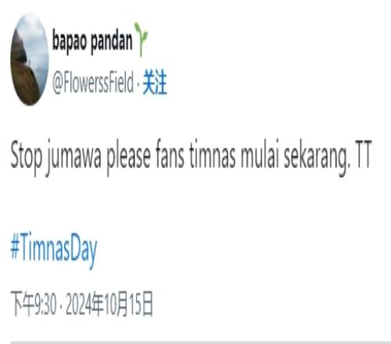Click the green seedling emoji icon
The image size is (391, 344).
click(x=141, y=39)
